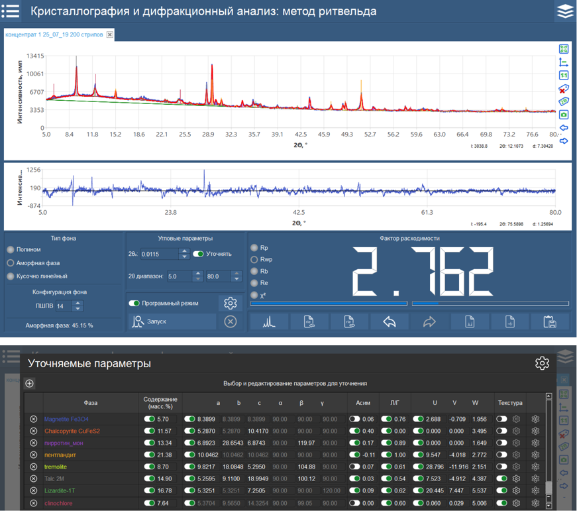This screenshot has height=511, width=577.
Task: Click the fit-to-screen chart icon
Action: click(564, 50)
